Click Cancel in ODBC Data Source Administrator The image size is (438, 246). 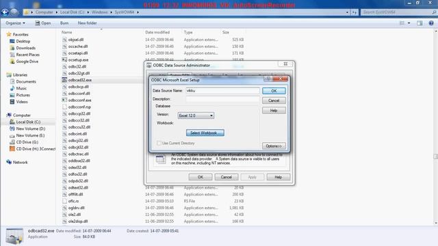click(x=227, y=177)
